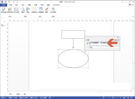Open Customize Quick Access Toolbar dropdown
Viewport: 135px width, 99px height.
pos(20,2)
